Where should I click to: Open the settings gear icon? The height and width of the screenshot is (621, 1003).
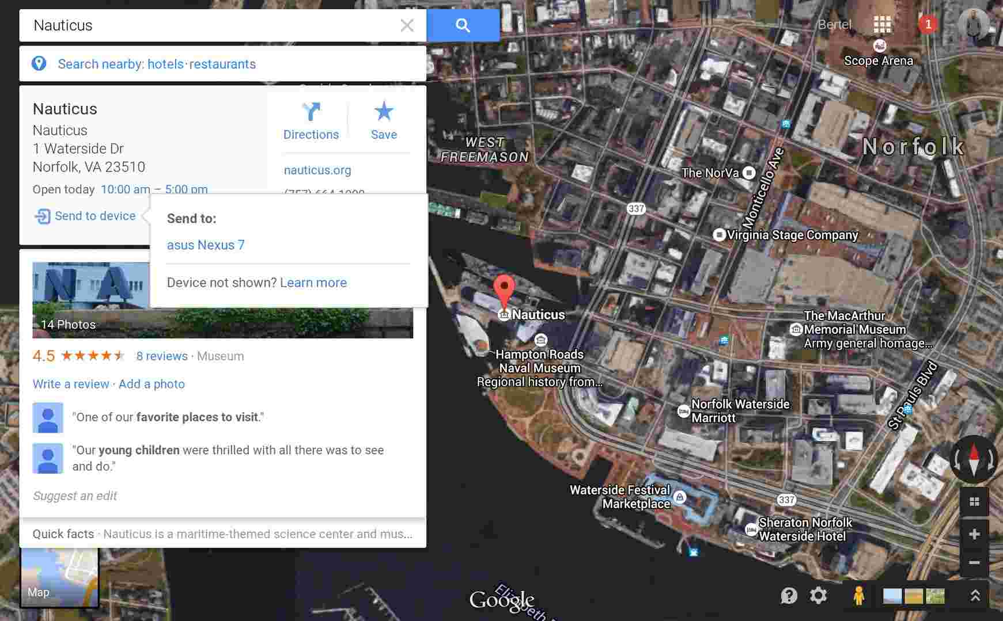[x=818, y=595]
